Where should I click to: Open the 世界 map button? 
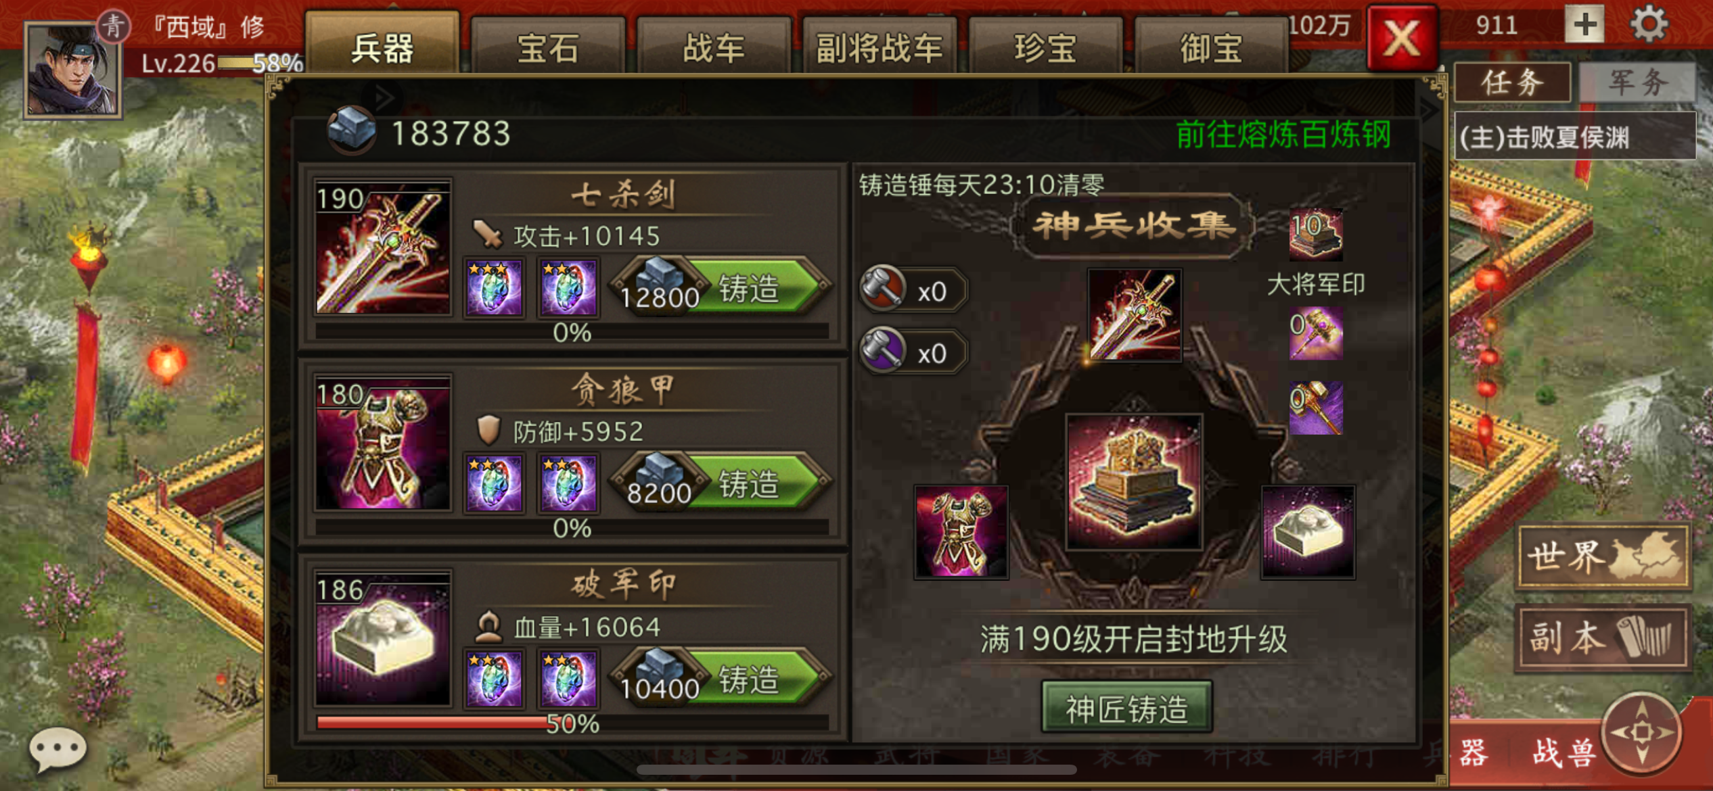(x=1603, y=556)
